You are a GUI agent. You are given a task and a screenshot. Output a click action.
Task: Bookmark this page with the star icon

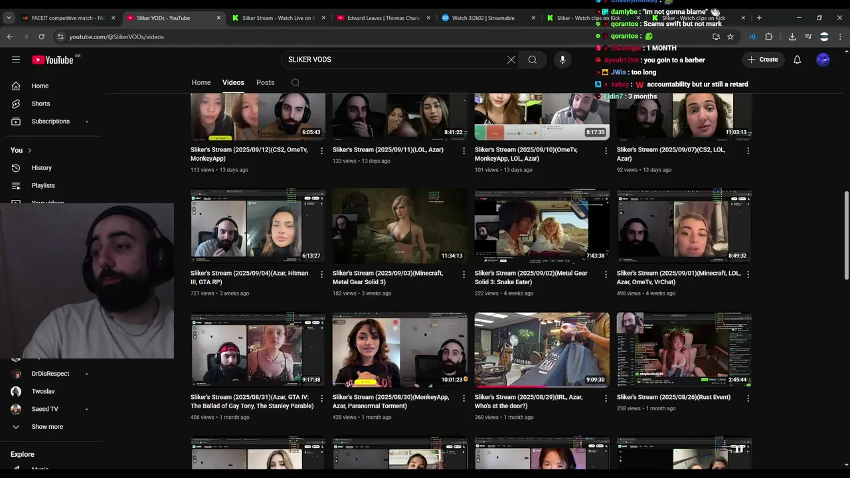pos(730,37)
